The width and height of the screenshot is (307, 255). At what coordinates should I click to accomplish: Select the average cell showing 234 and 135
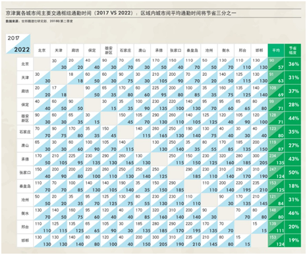click(276, 159)
